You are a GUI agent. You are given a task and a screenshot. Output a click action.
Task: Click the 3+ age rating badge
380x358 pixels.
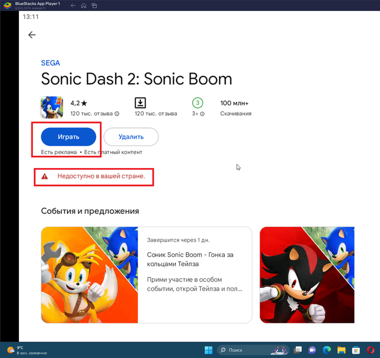[x=198, y=103]
